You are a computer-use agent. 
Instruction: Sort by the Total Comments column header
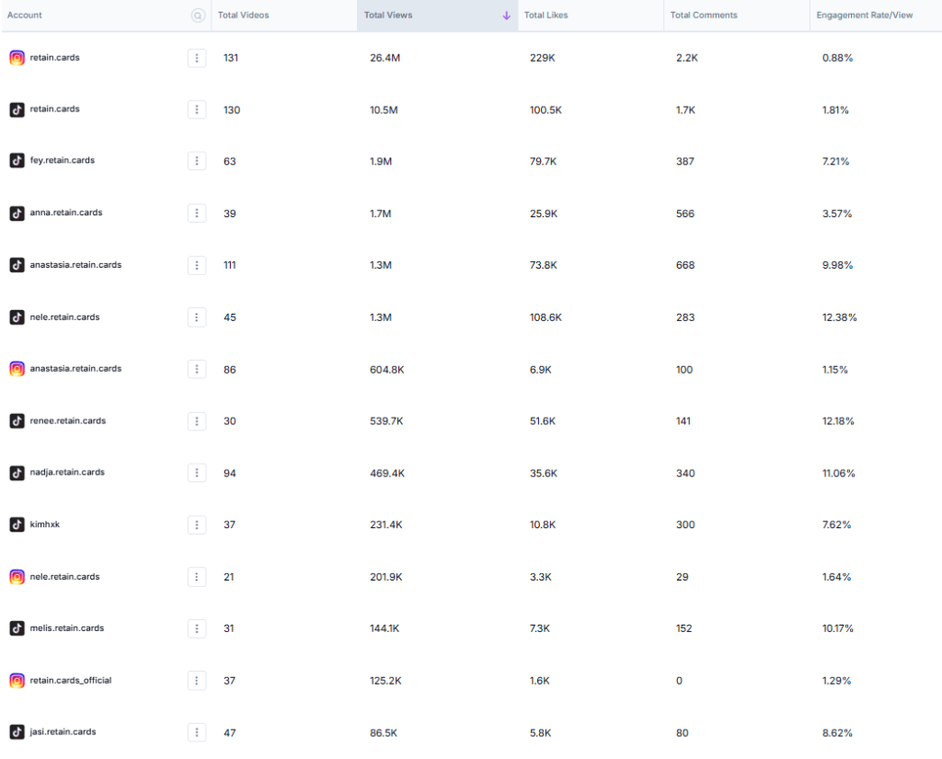coord(704,16)
